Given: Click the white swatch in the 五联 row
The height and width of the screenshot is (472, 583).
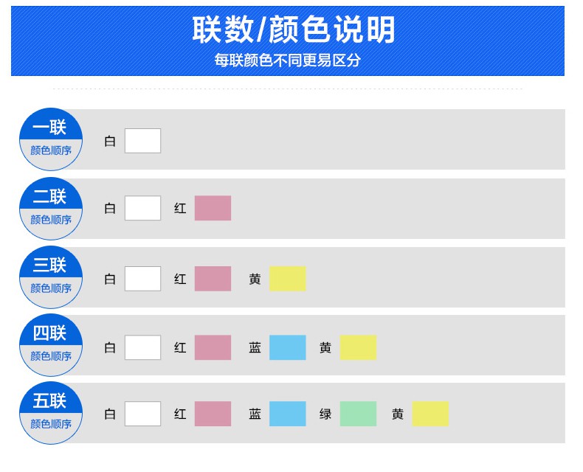Looking at the screenshot, I should (x=142, y=414).
